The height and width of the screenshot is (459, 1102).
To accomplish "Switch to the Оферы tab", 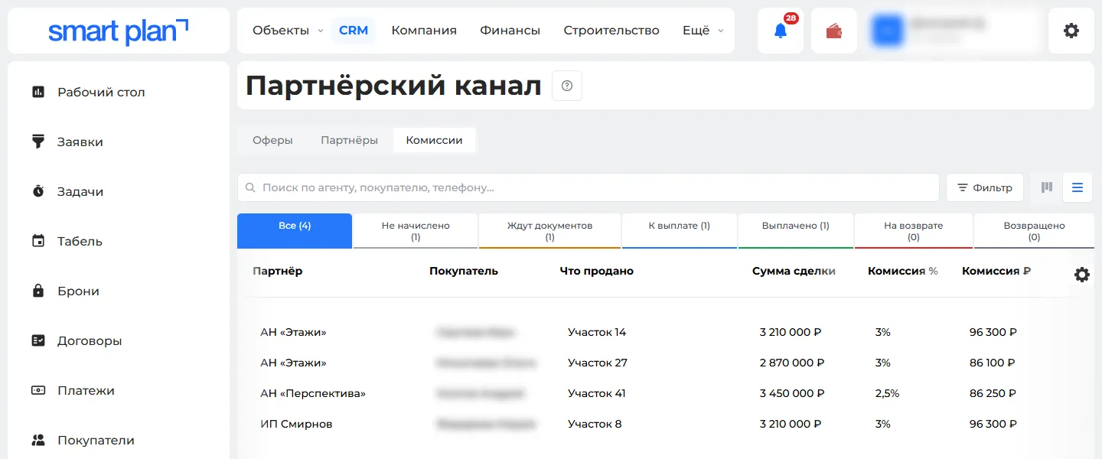I will pyautogui.click(x=273, y=140).
